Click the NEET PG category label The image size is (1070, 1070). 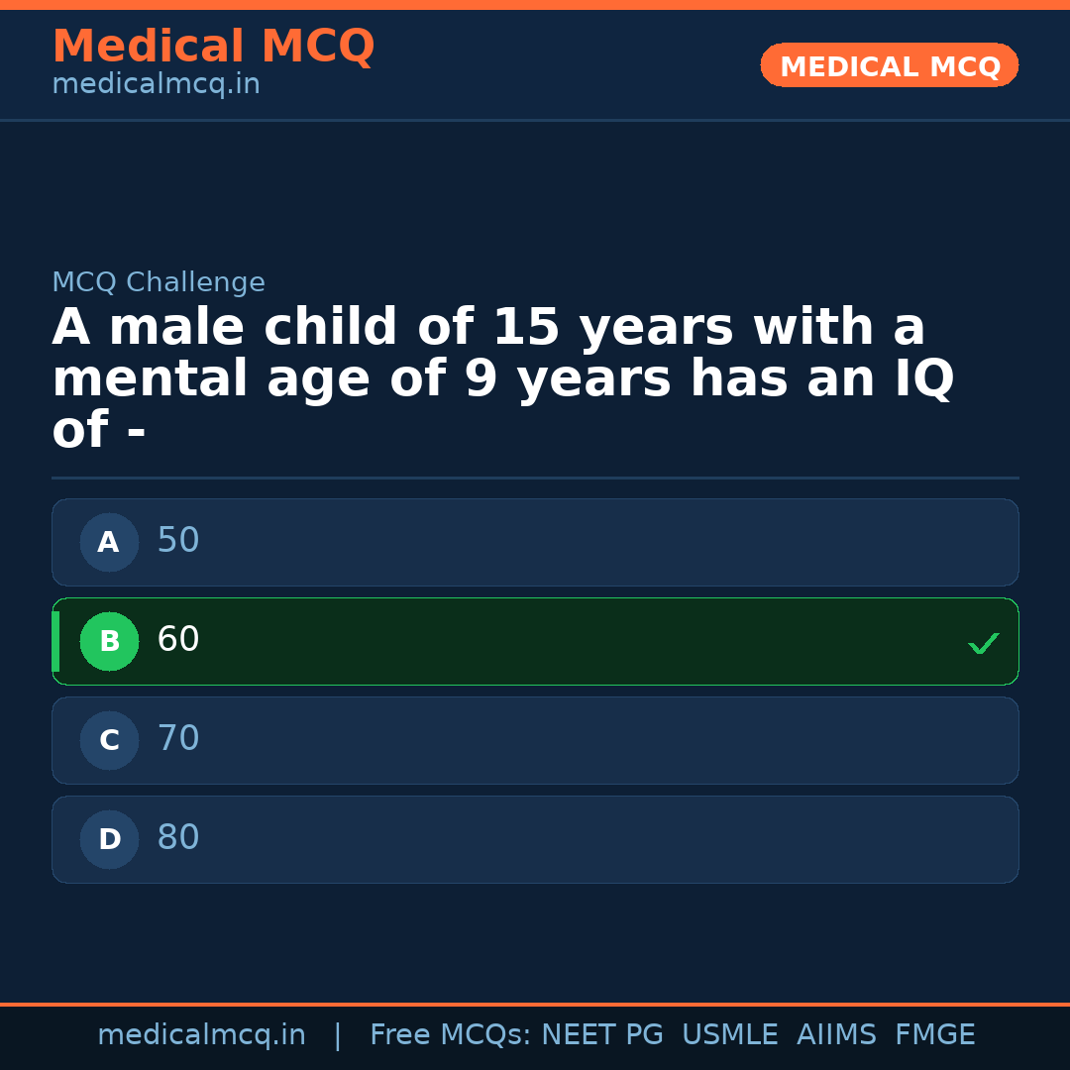[601, 1034]
